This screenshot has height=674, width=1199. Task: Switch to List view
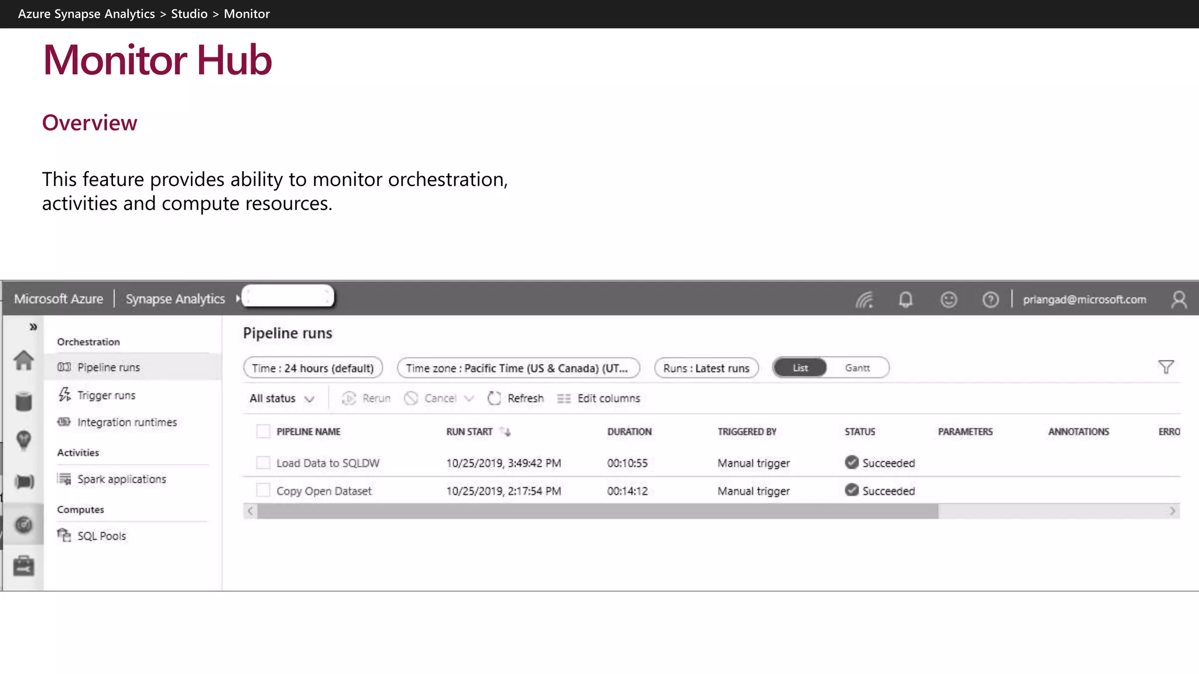click(x=800, y=368)
